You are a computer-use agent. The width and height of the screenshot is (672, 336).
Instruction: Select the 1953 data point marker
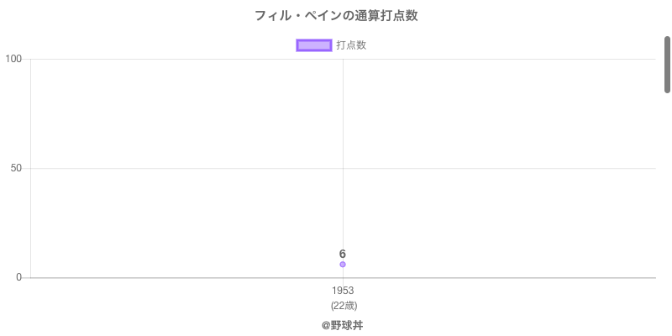tap(343, 265)
